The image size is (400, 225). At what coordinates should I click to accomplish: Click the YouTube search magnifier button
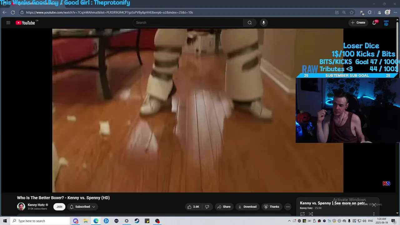coord(250,22)
